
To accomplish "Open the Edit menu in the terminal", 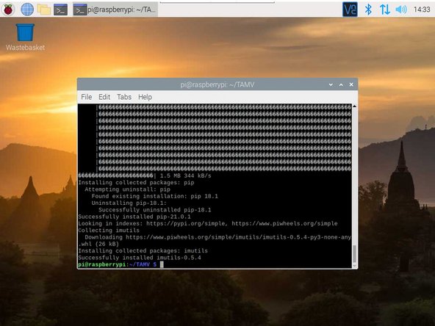I will click(x=104, y=97).
